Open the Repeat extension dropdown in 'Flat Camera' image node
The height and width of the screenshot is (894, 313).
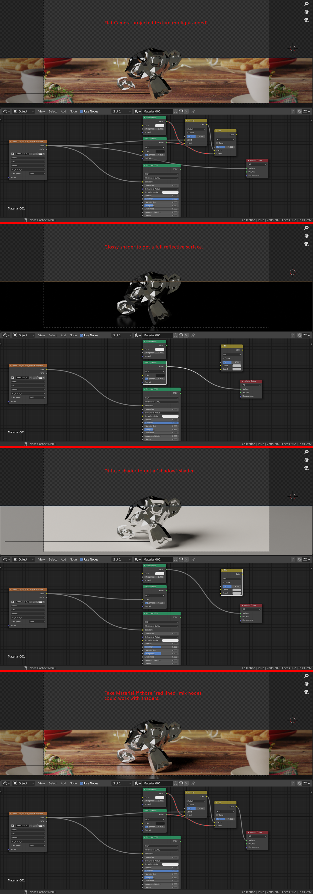pos(28,165)
